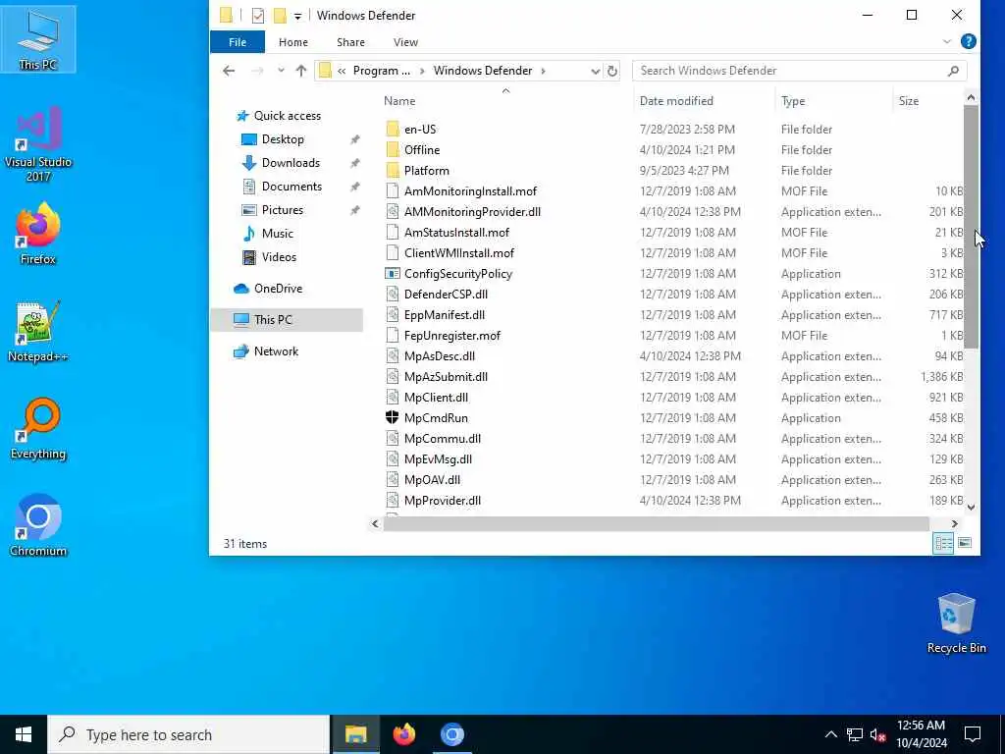Open address bar previous locations dropdown
The image size is (1005, 754).
(595, 71)
